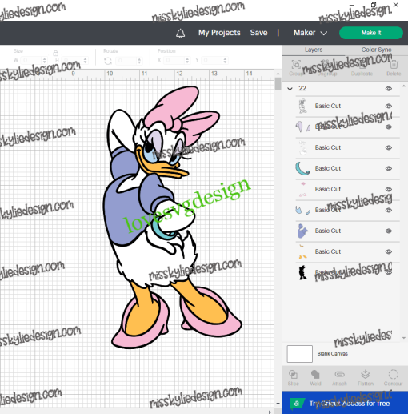Hide the first Basic Cut layer
This screenshot has width=408, height=414.
pyautogui.click(x=389, y=106)
